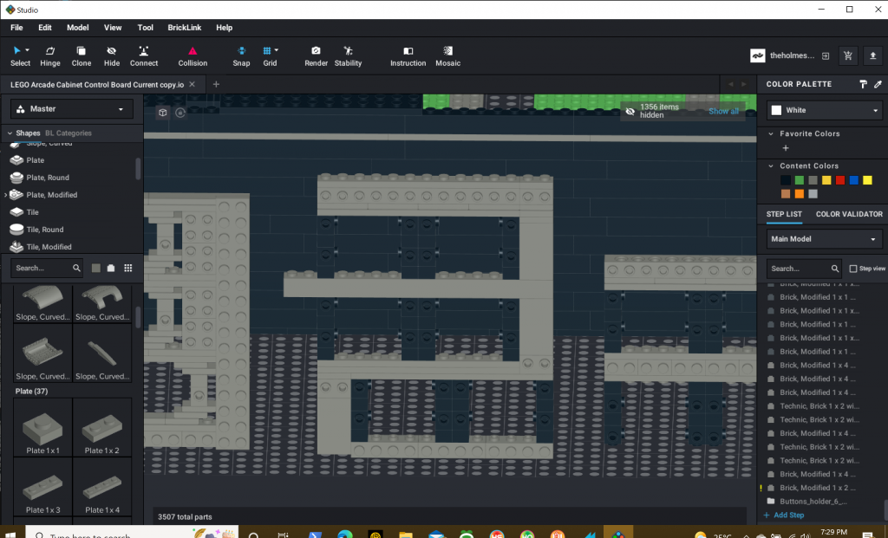The image size is (888, 538).
Task: Collapse the Content Colors section
Action: tap(770, 165)
